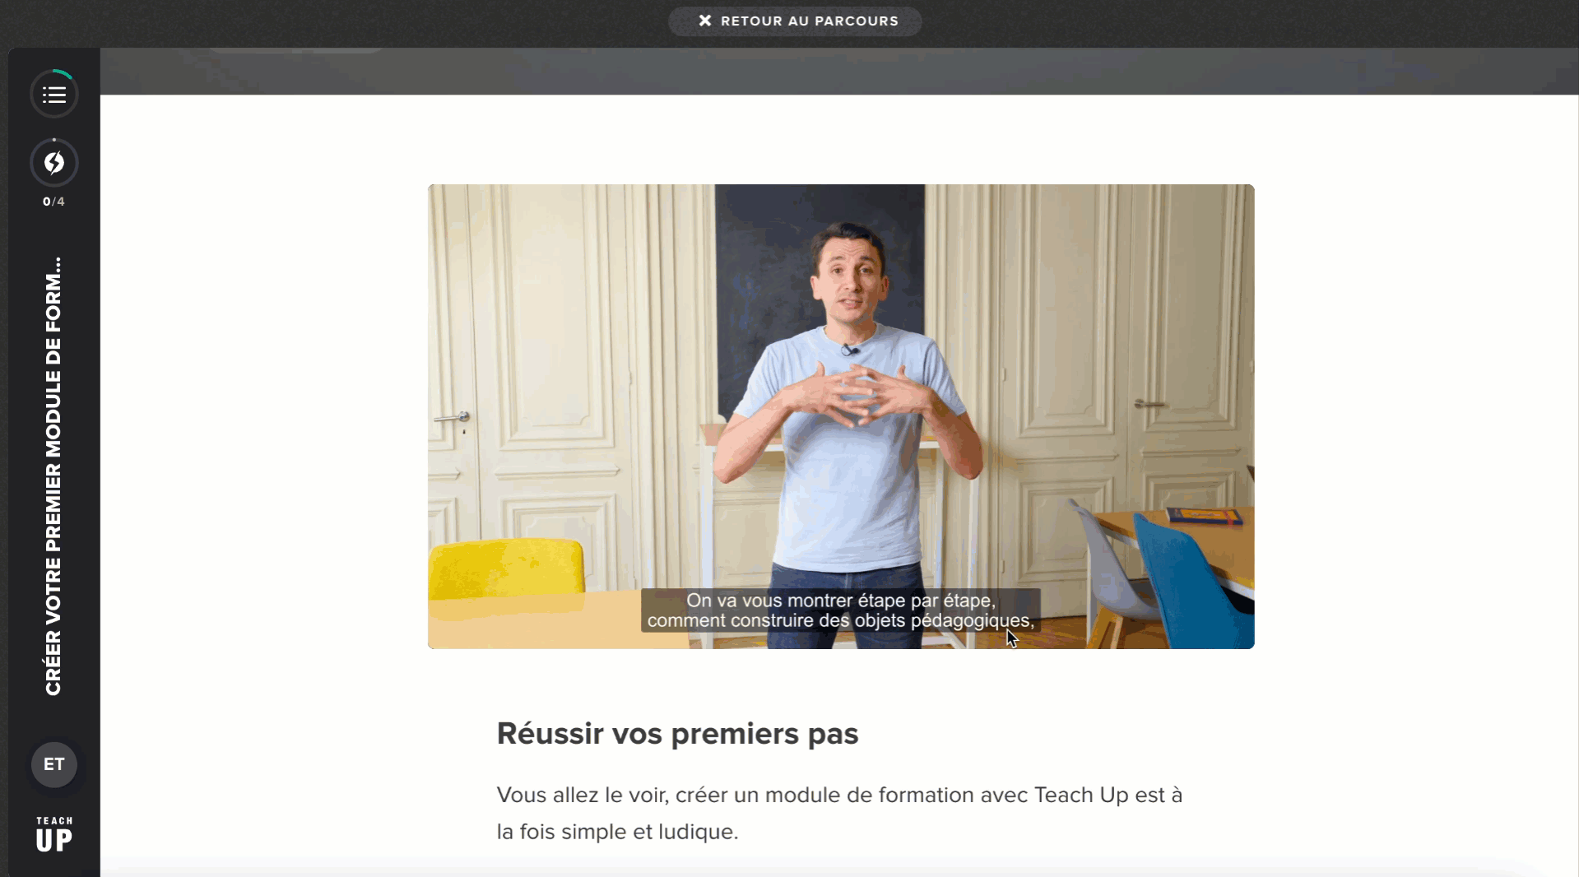Click the green progress arc above list icon
Viewport: 1579px width, 877px height.
point(64,74)
